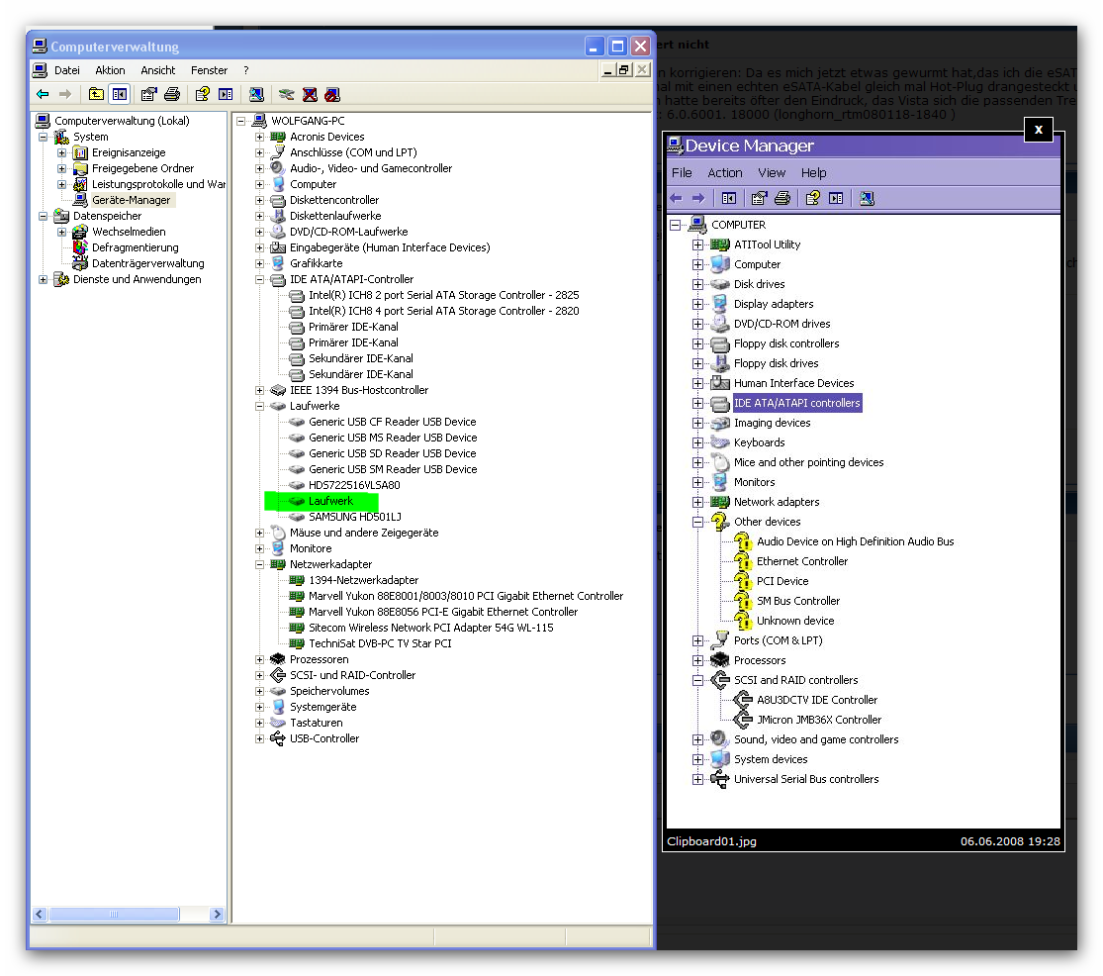1103x976 pixels.
Task: Click Help icon in Device Manager toolbar
Action: tap(812, 198)
